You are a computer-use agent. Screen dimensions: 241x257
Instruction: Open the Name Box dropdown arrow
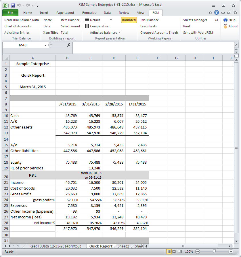tap(45, 45)
